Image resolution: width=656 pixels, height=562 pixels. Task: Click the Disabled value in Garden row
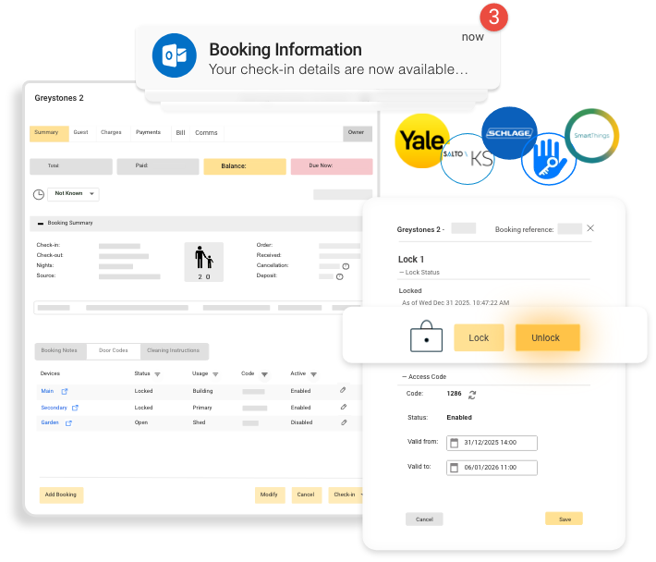point(301,422)
